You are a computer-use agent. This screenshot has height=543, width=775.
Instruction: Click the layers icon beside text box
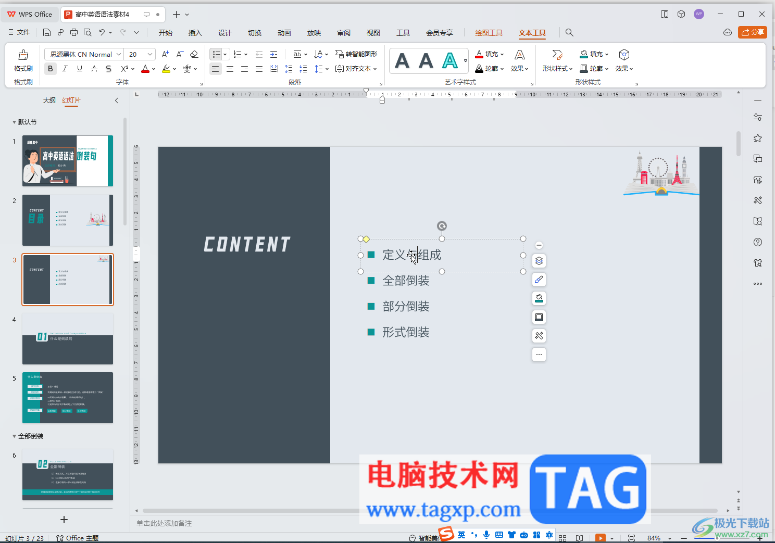pyautogui.click(x=539, y=261)
